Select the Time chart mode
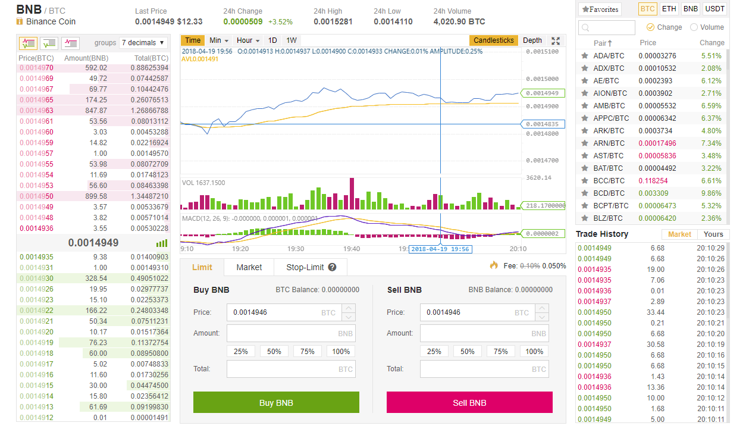This screenshot has height=432, width=749. pos(193,40)
